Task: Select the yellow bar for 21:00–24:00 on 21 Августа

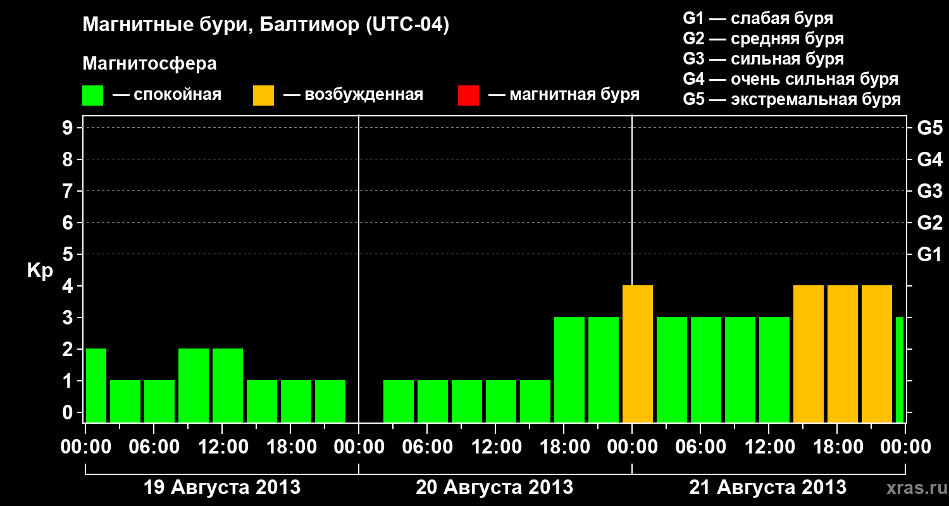Action: tap(877, 354)
